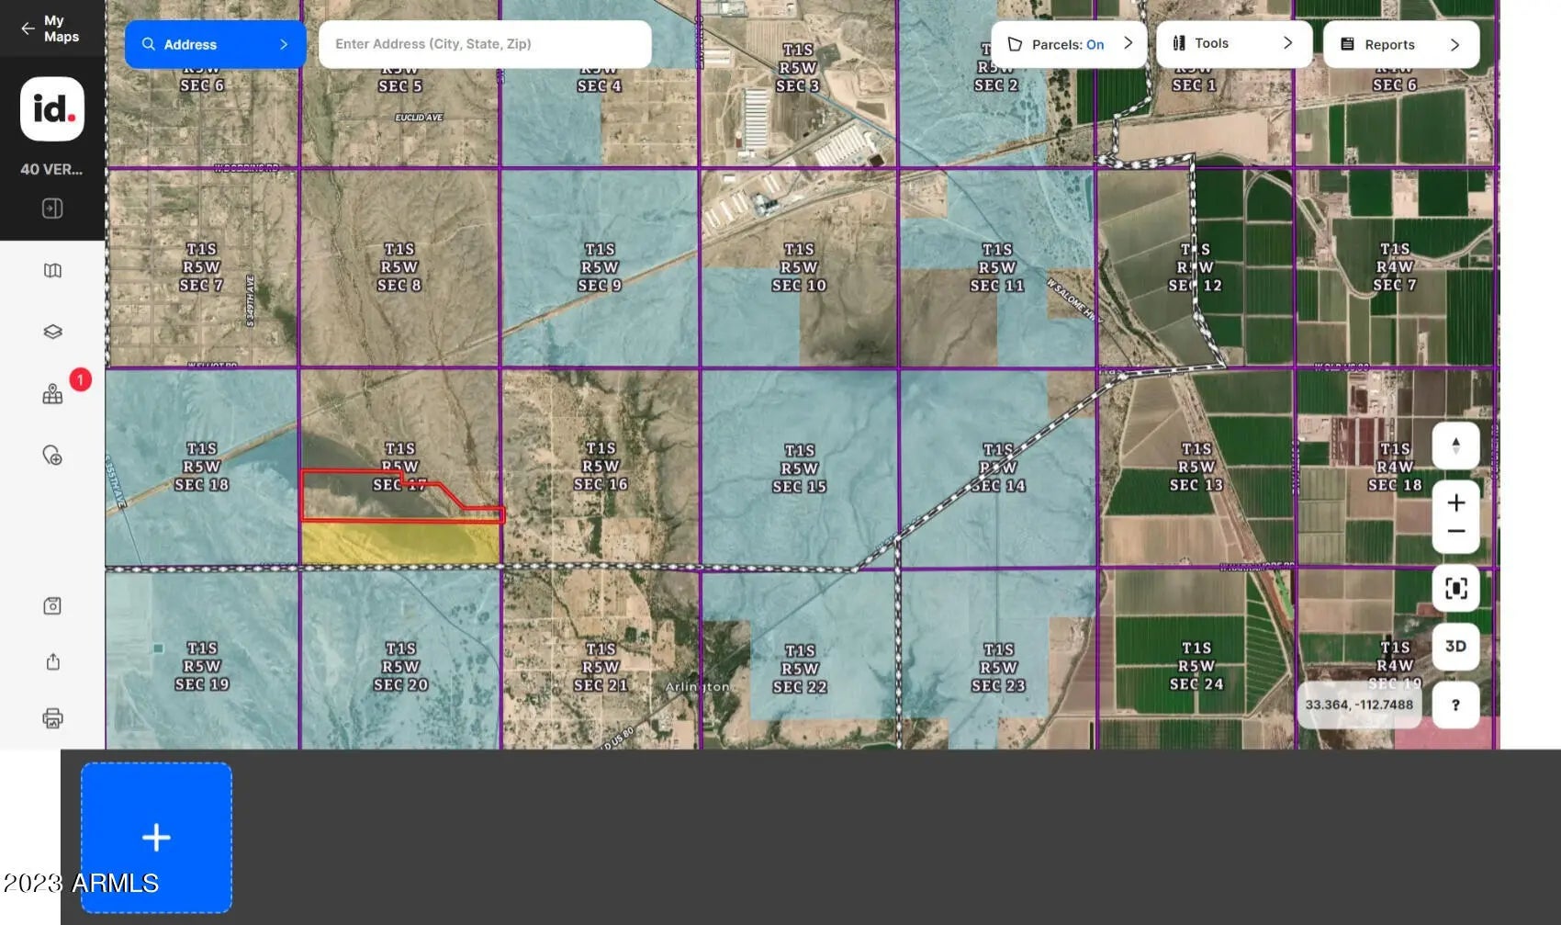Image resolution: width=1561 pixels, height=925 pixels.
Task: Toggle Parcels On setting
Action: (x=1069, y=44)
